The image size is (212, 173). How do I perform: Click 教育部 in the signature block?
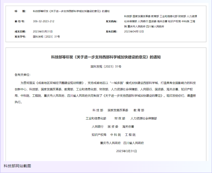click(139, 110)
